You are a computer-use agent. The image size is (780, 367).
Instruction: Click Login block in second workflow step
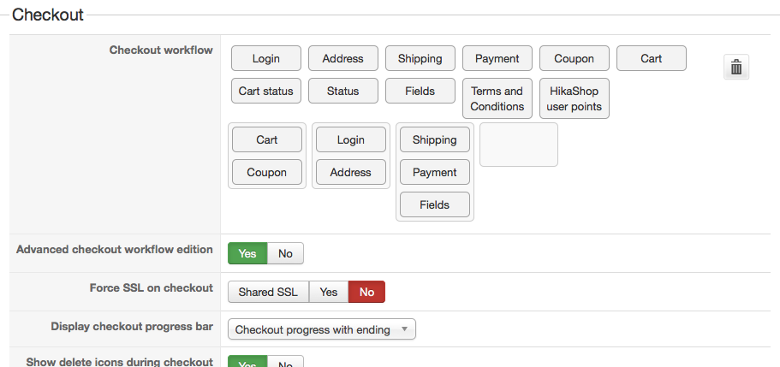tap(351, 139)
